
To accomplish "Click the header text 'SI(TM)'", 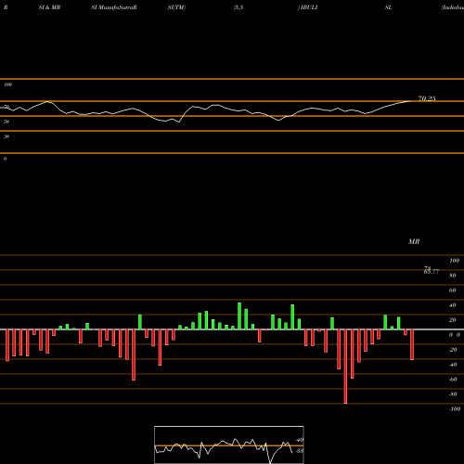I will pos(176,7).
